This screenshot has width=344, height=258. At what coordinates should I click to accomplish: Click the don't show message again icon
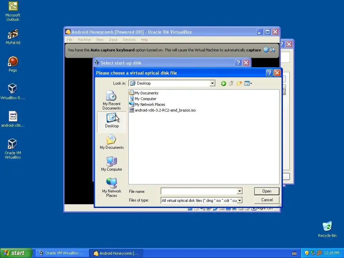point(272,50)
